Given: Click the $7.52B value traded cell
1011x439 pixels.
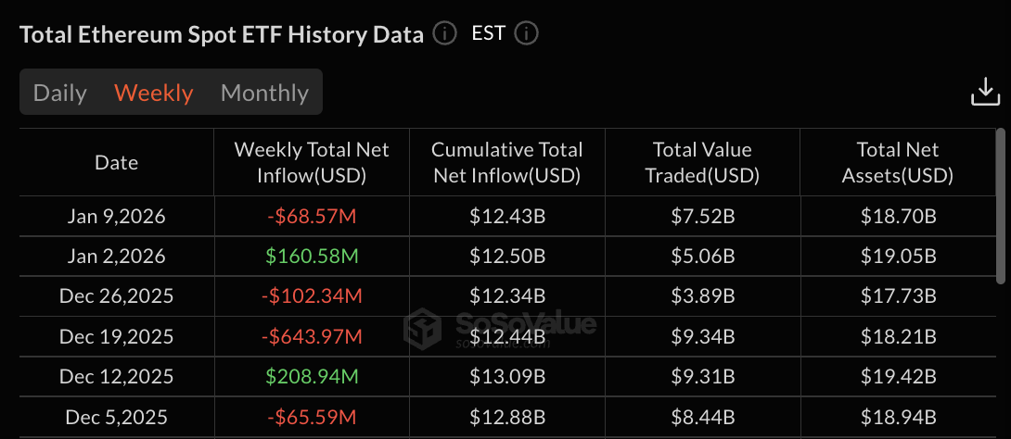Looking at the screenshot, I should 703,217.
